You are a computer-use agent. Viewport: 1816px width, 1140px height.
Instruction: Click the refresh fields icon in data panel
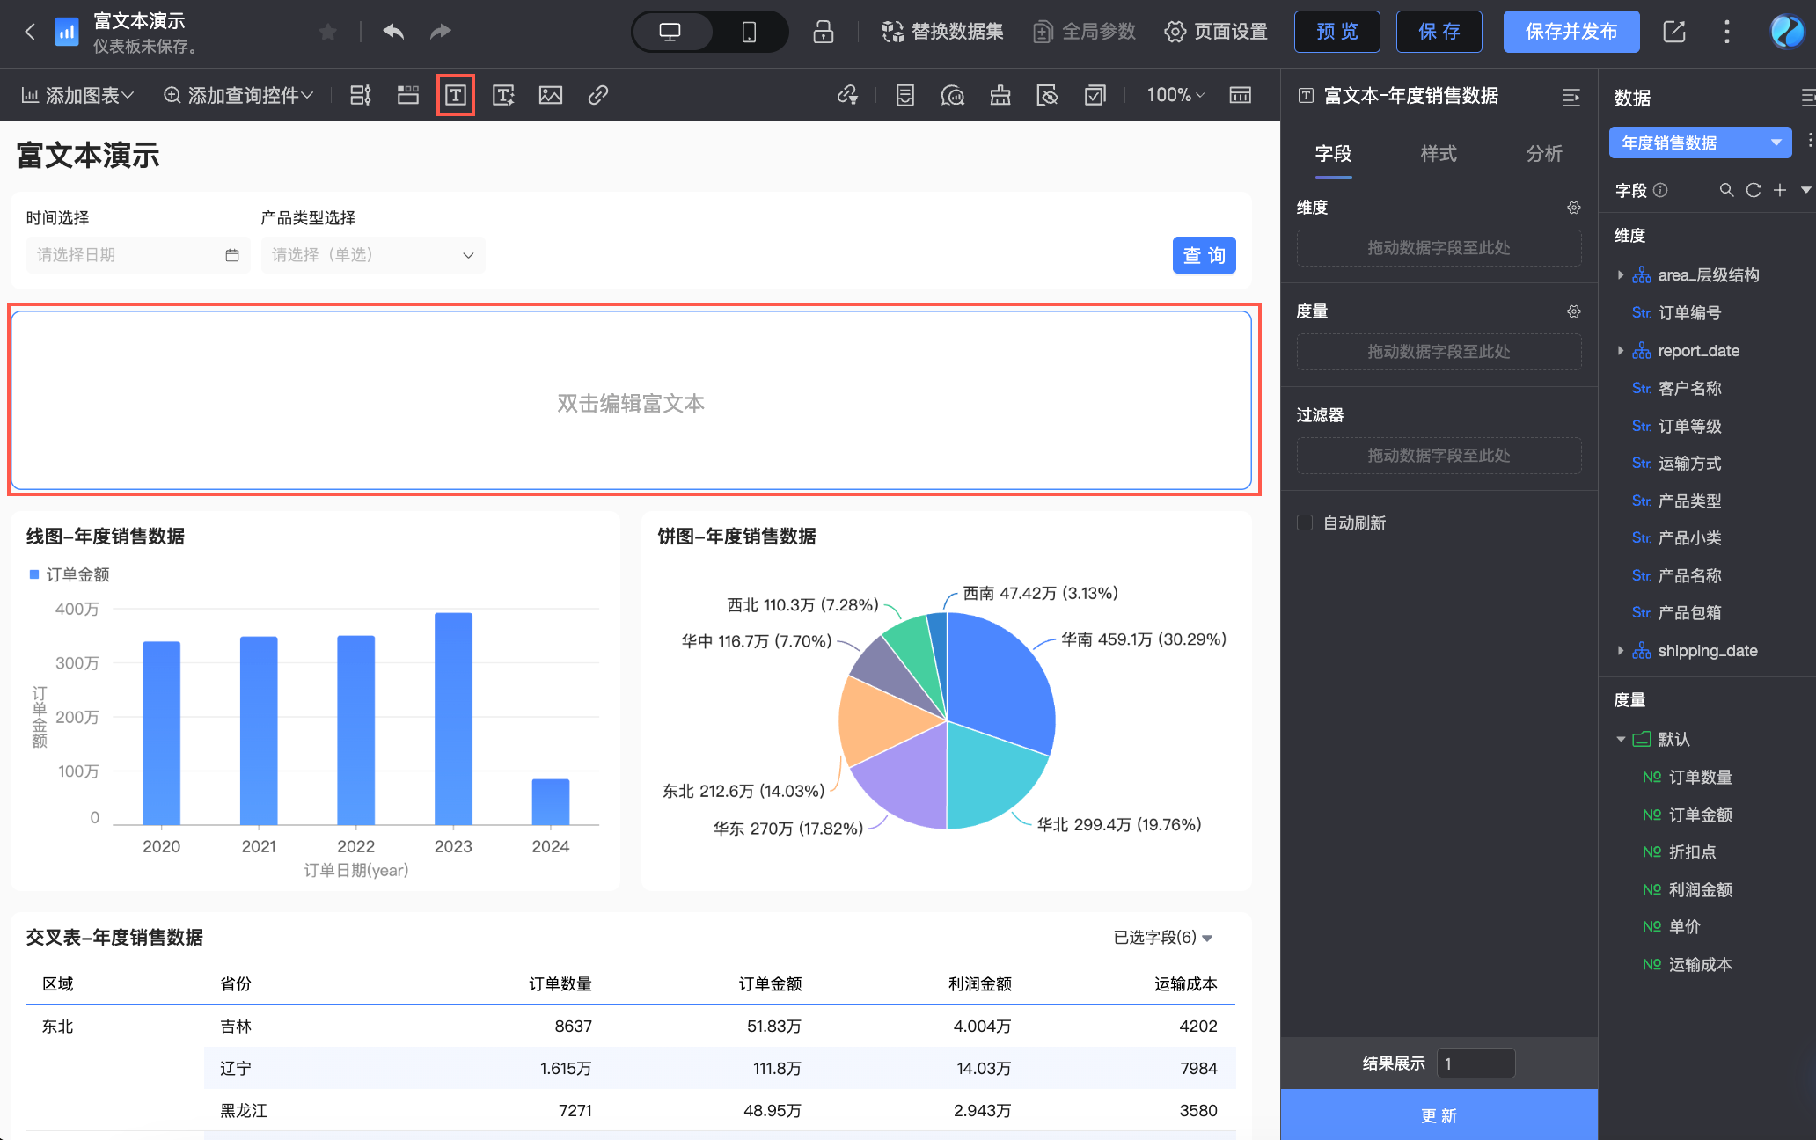point(1754,190)
